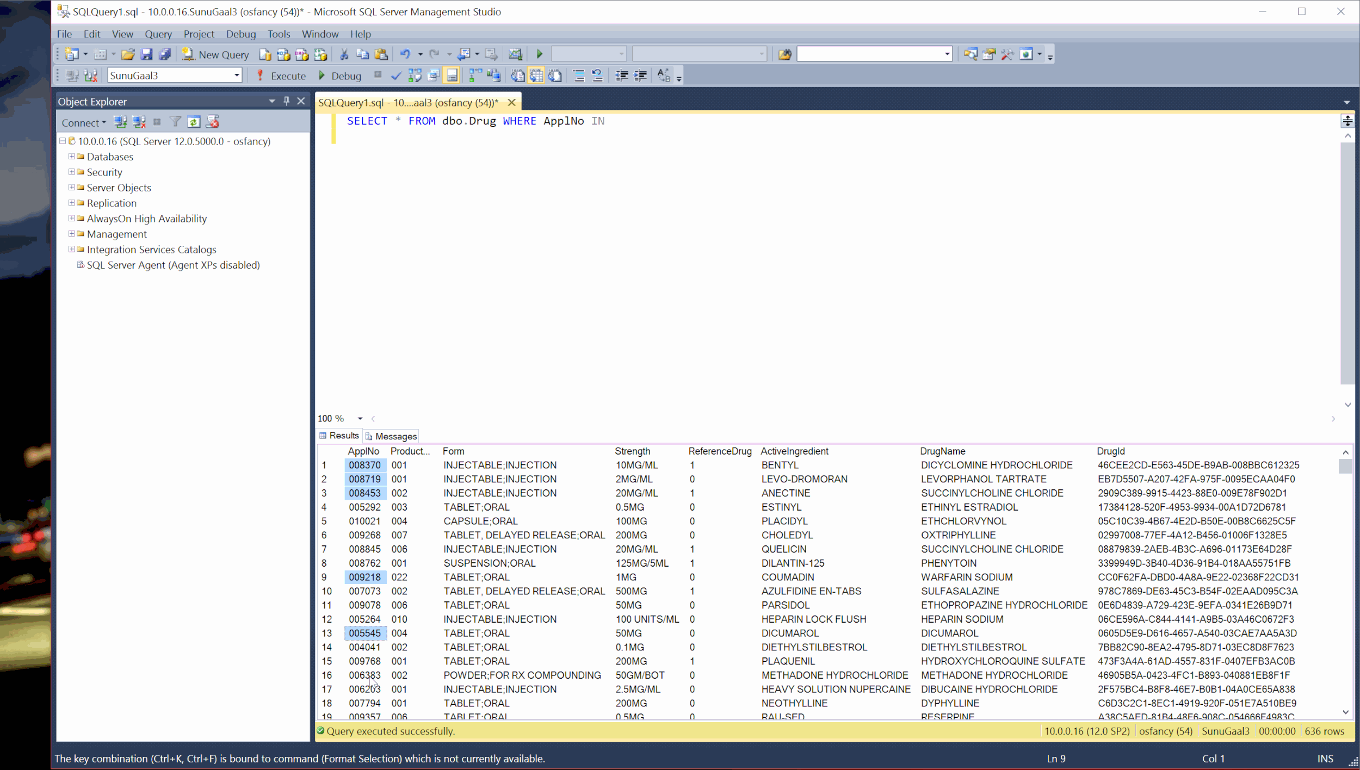Open the Connect dropdown in Object Explorer
The width and height of the screenshot is (1360, 770).
[84, 123]
